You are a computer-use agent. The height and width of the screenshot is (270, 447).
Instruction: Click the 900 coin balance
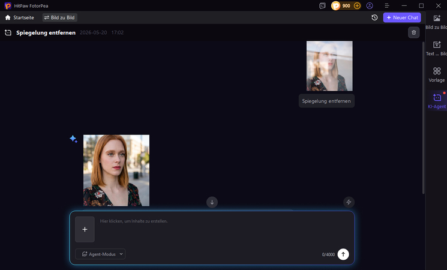pyautogui.click(x=346, y=6)
